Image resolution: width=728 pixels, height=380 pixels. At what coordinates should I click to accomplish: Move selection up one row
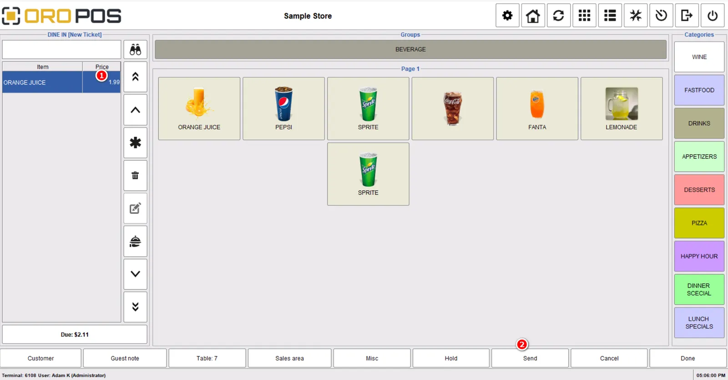click(x=135, y=110)
